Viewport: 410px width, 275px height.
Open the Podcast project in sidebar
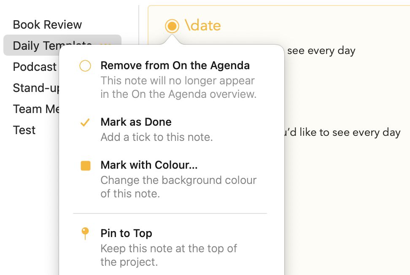(35, 67)
